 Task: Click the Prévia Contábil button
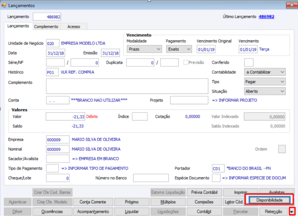click(x=204, y=192)
